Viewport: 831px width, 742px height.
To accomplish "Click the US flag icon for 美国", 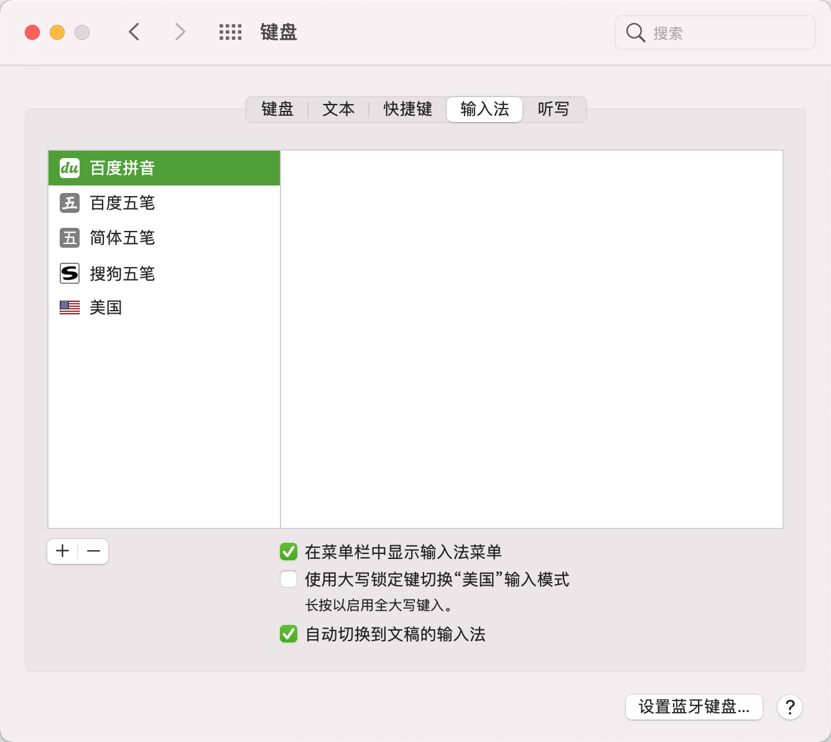I will click(x=70, y=308).
